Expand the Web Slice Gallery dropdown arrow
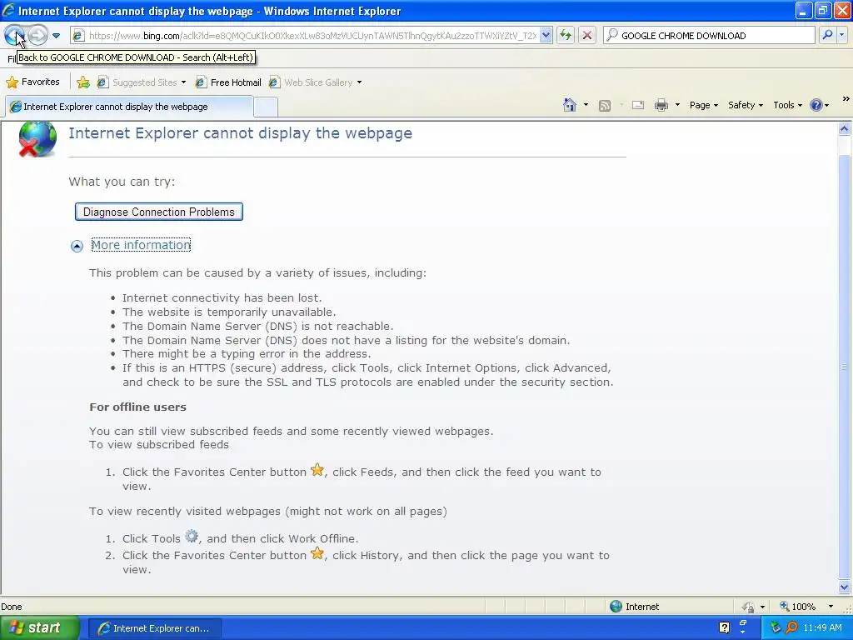 [x=359, y=82]
